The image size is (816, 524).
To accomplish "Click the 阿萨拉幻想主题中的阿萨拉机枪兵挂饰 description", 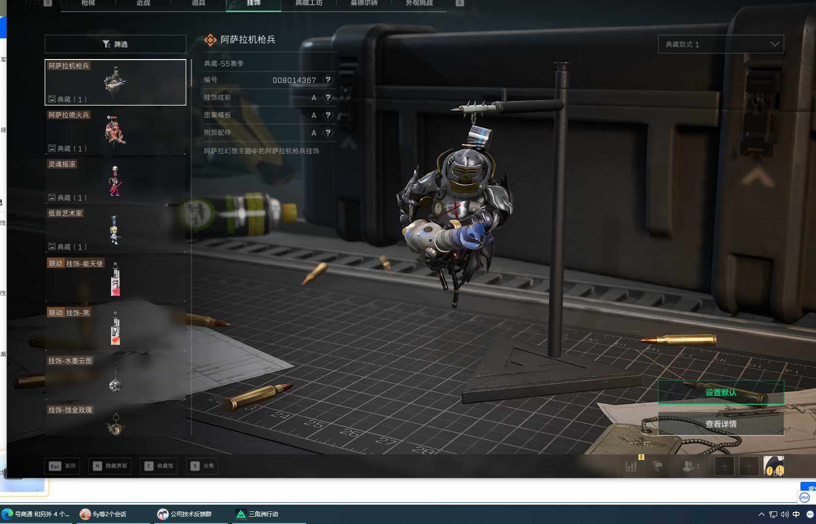I will (x=261, y=151).
